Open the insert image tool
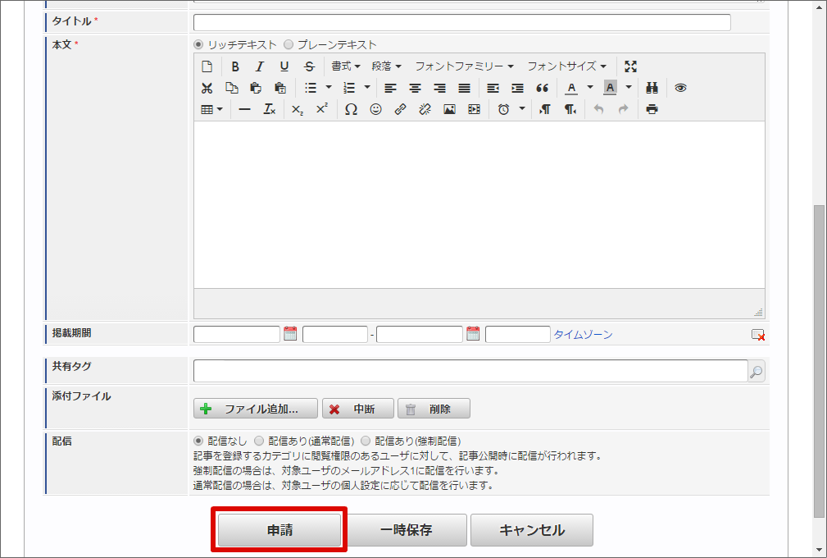Viewport: 827px width, 558px height. point(448,109)
